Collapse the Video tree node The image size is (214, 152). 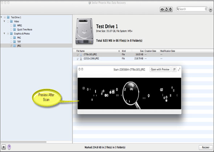(4, 21)
